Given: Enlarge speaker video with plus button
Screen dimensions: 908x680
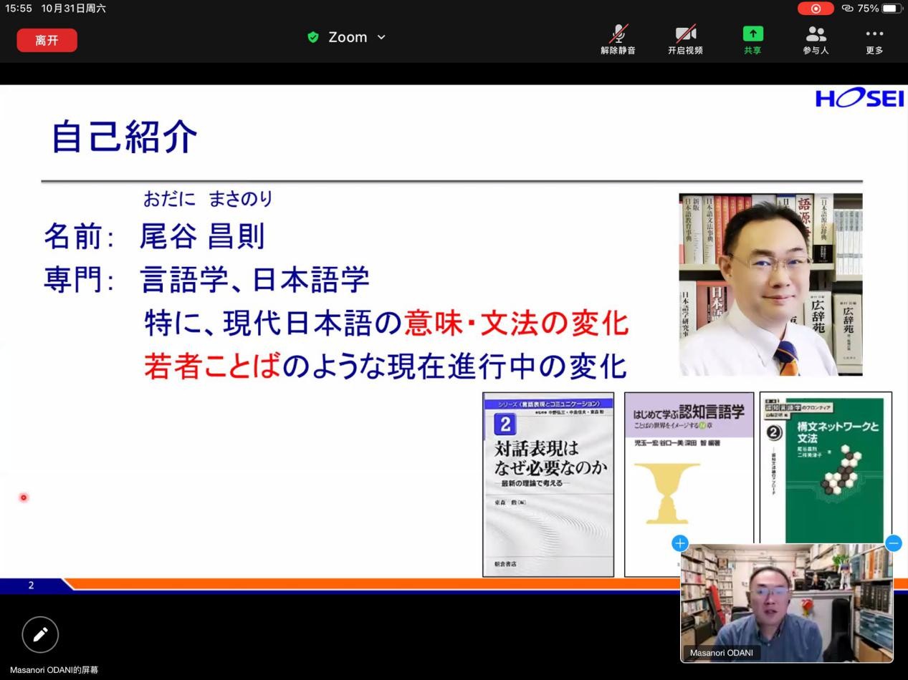Looking at the screenshot, I should tap(680, 543).
